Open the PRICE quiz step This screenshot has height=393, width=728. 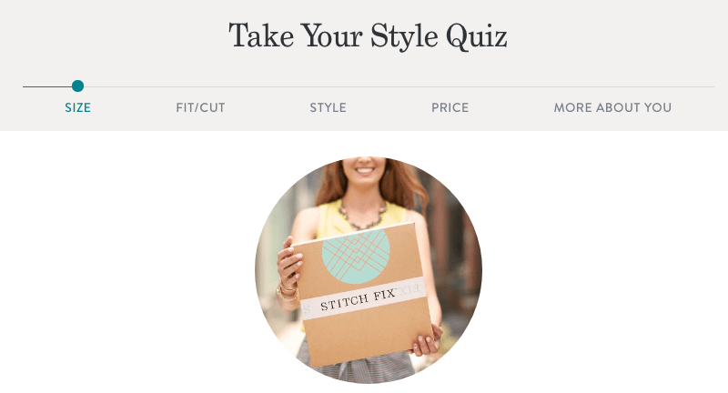(x=450, y=107)
